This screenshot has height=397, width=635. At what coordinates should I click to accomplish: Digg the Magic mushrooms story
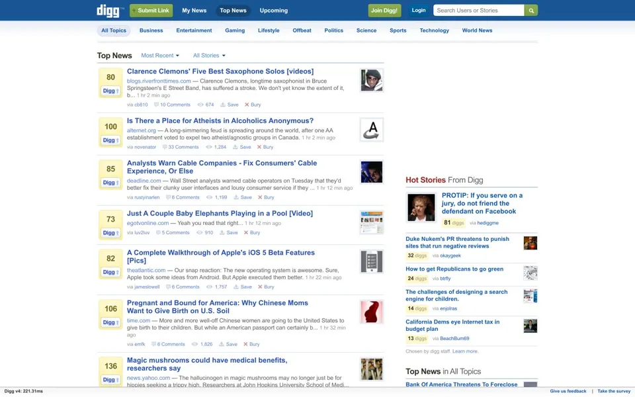110,380
